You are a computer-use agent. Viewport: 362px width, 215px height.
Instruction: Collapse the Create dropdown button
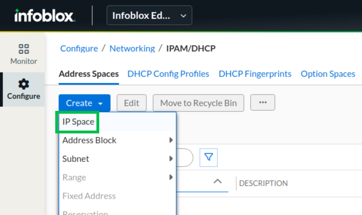(84, 103)
